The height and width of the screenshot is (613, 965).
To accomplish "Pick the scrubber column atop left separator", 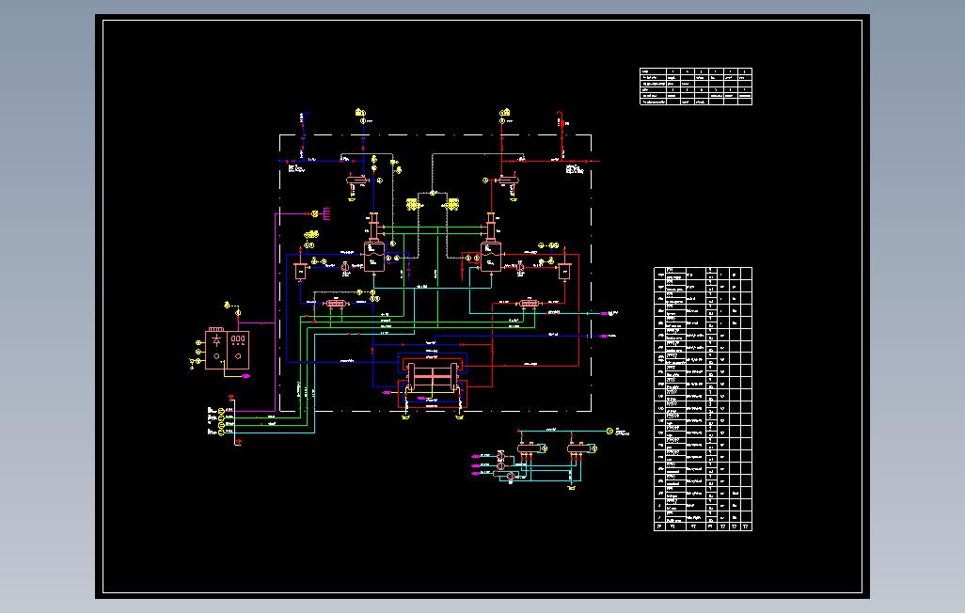I will (373, 228).
